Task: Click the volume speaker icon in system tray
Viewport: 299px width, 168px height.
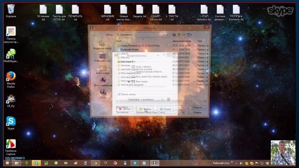Action: (241, 163)
